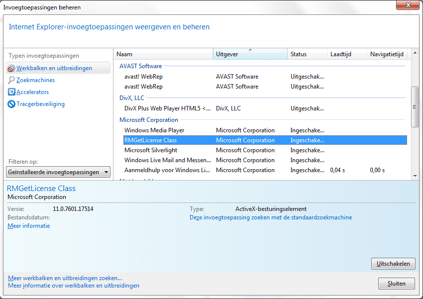Close the Invoegtoepassingen beheren dialog
Screen dimensions: 423x299
tap(408, 5)
